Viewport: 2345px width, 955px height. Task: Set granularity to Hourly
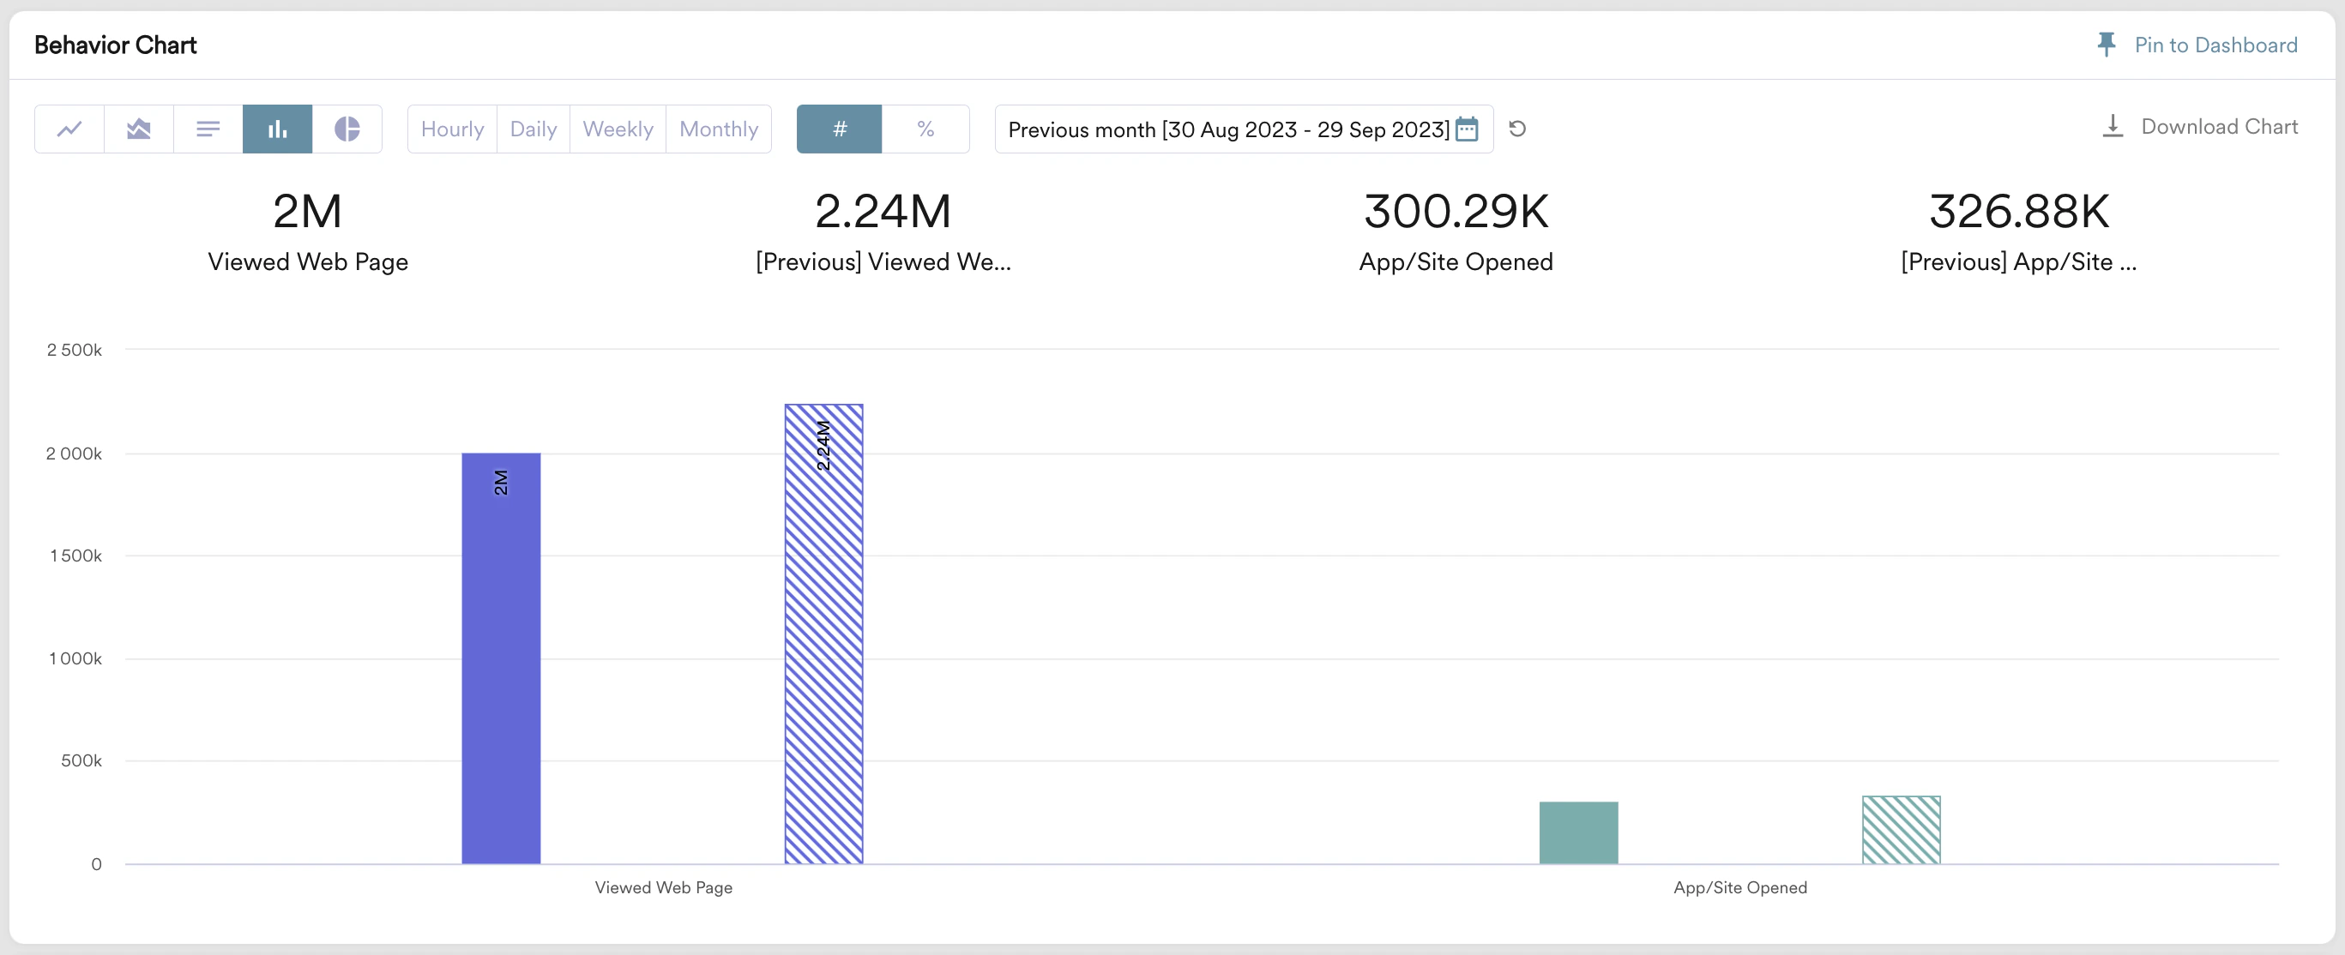[x=452, y=129]
